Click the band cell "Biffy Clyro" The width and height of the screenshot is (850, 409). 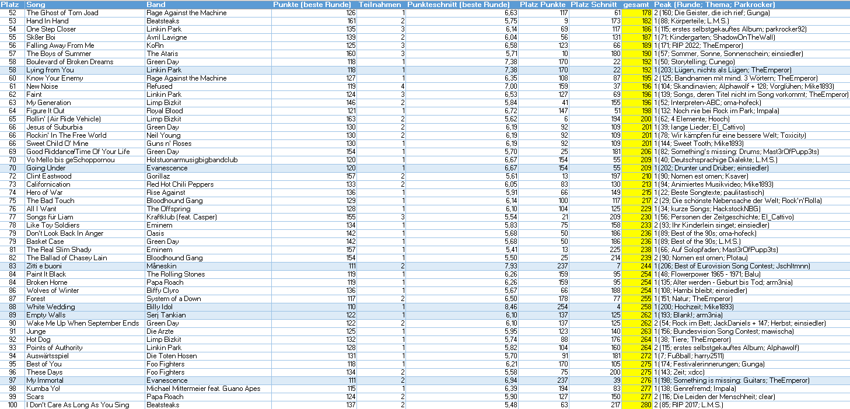[208, 291]
